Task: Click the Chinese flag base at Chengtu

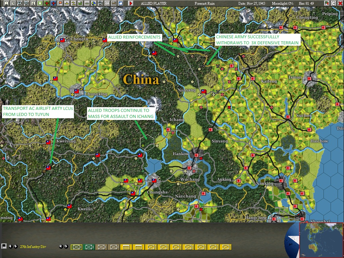Action: tap(62, 40)
